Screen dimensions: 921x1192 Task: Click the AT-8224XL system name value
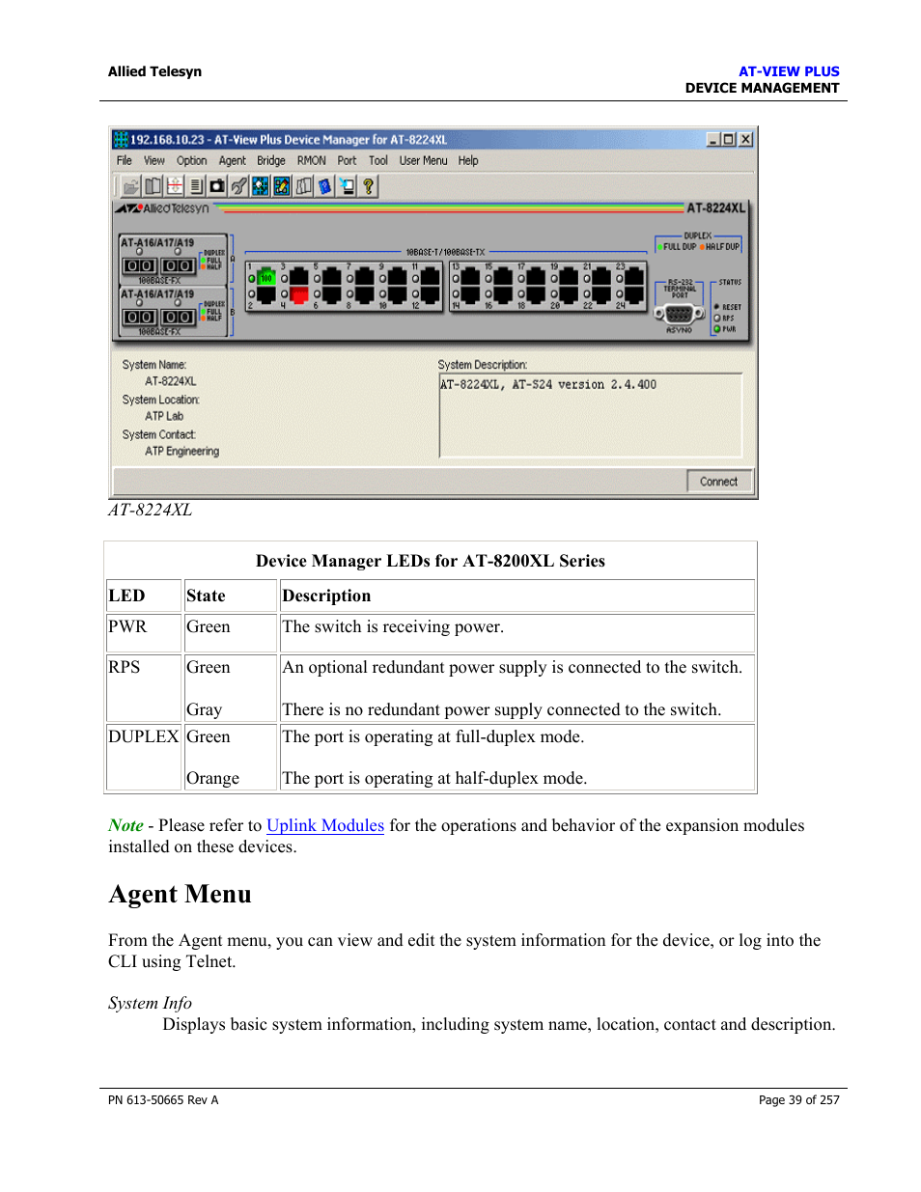coord(171,381)
